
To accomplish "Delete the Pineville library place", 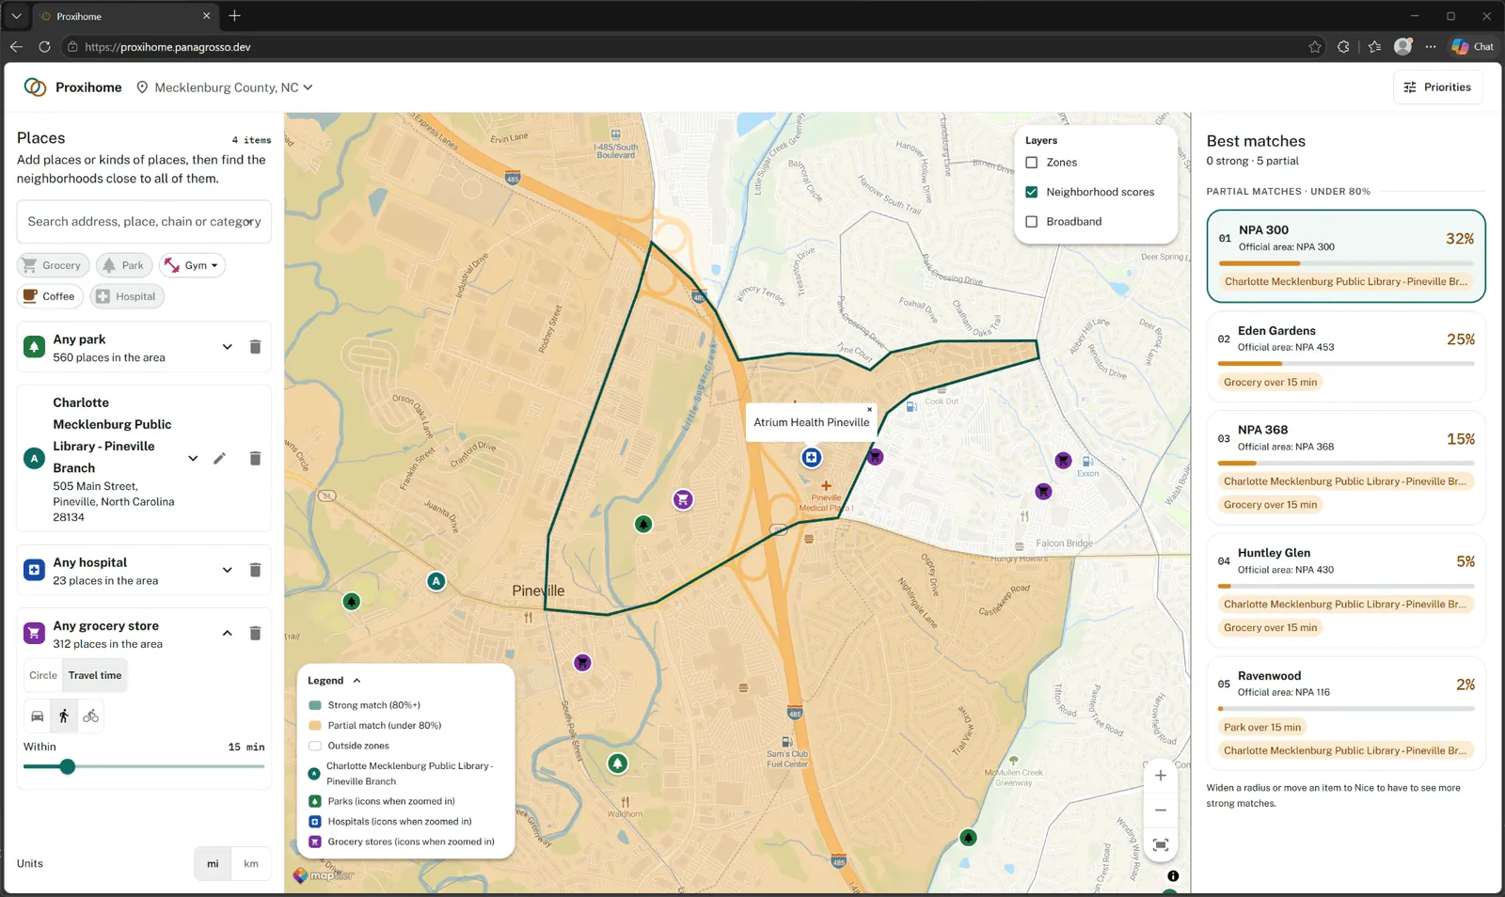I will point(255,459).
